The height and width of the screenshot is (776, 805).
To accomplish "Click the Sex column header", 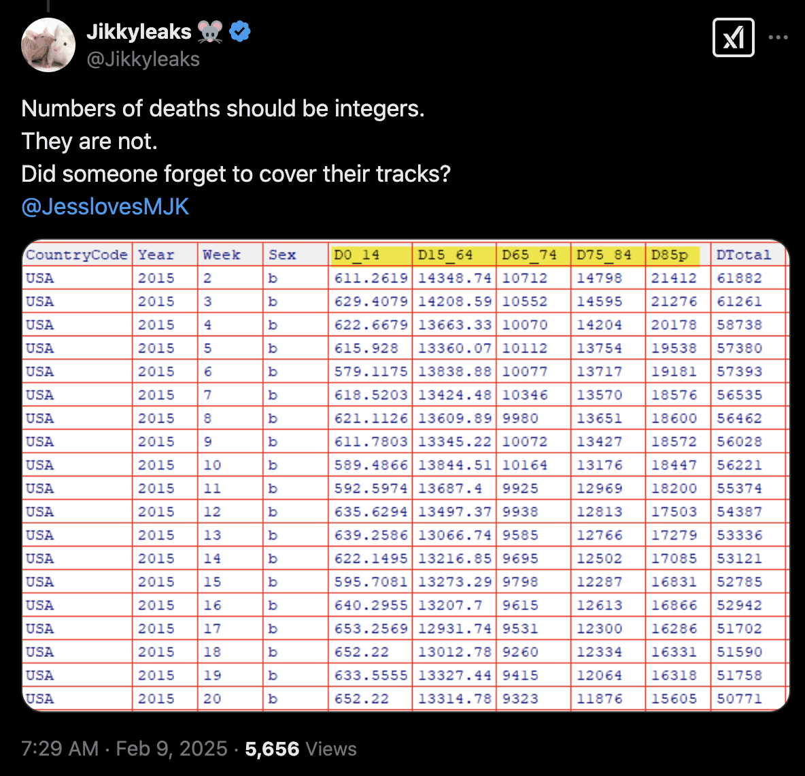I will click(282, 255).
